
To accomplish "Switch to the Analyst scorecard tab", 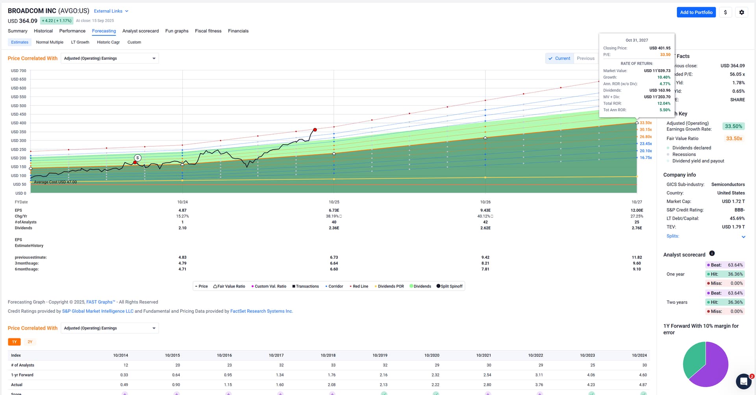I will click(x=140, y=31).
